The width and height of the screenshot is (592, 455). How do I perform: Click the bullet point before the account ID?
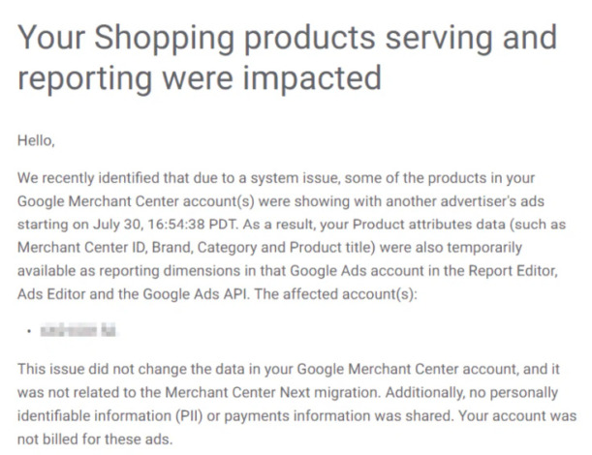coord(29,331)
